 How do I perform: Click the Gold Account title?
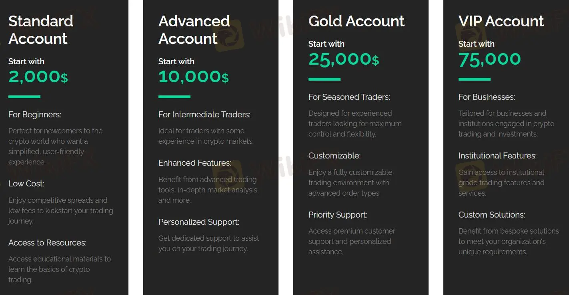coord(356,21)
